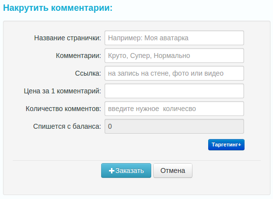
Task: Click the plus icon on the Заказать button
Action: click(x=111, y=171)
